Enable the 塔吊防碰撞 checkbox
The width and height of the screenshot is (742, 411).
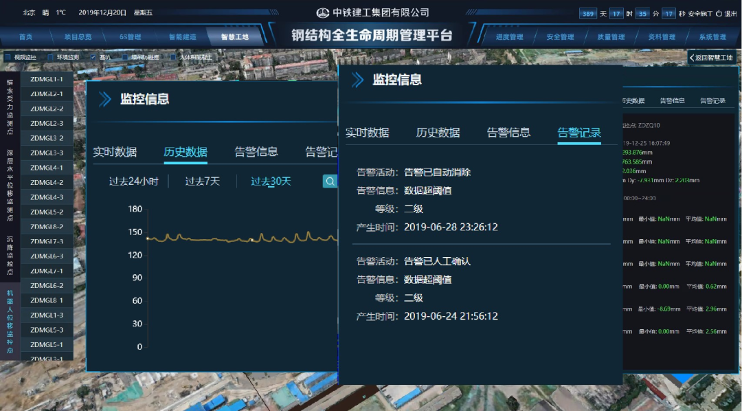click(125, 58)
